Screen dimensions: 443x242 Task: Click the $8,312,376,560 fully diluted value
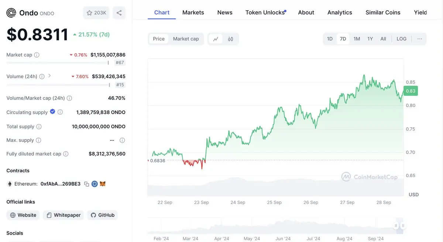(x=107, y=154)
